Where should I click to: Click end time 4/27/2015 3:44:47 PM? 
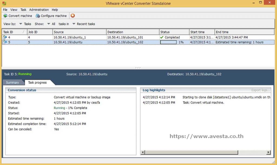(232, 37)
